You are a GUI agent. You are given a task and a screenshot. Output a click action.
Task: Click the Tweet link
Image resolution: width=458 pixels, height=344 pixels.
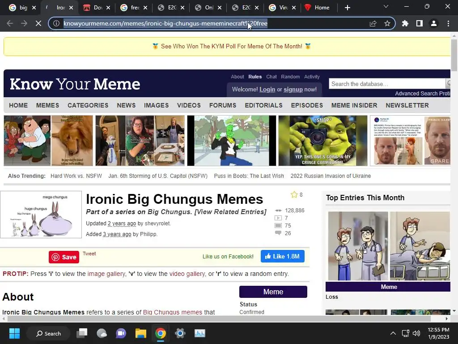pyautogui.click(x=89, y=254)
